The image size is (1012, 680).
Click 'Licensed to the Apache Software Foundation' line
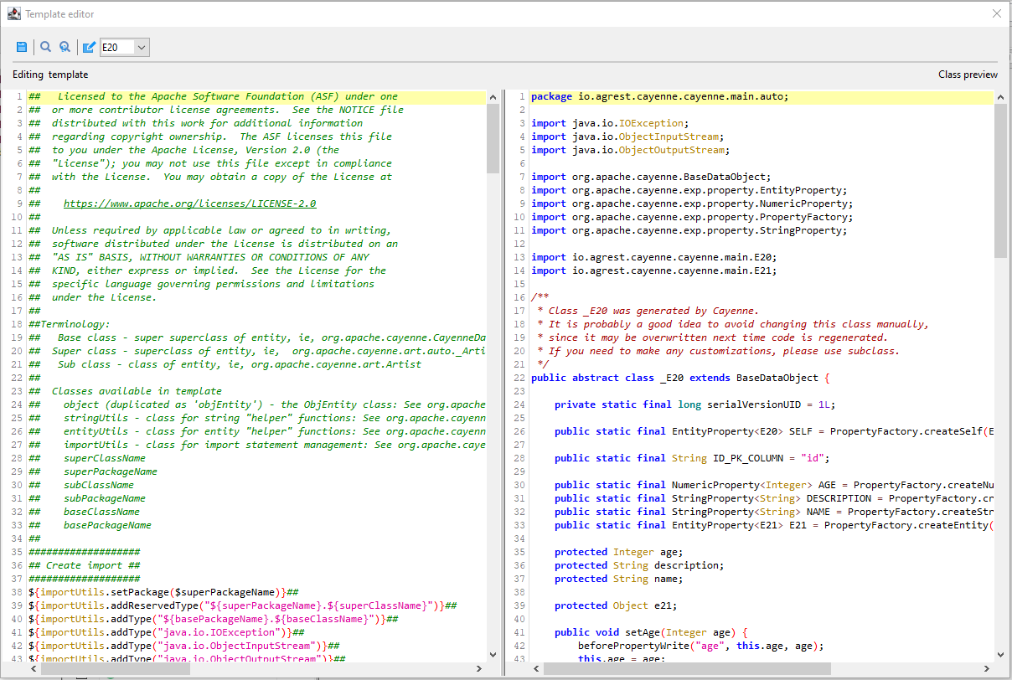click(214, 96)
